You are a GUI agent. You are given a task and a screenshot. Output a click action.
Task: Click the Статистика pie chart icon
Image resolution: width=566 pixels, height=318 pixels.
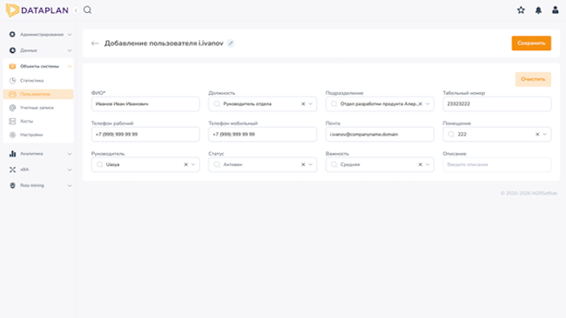12,81
